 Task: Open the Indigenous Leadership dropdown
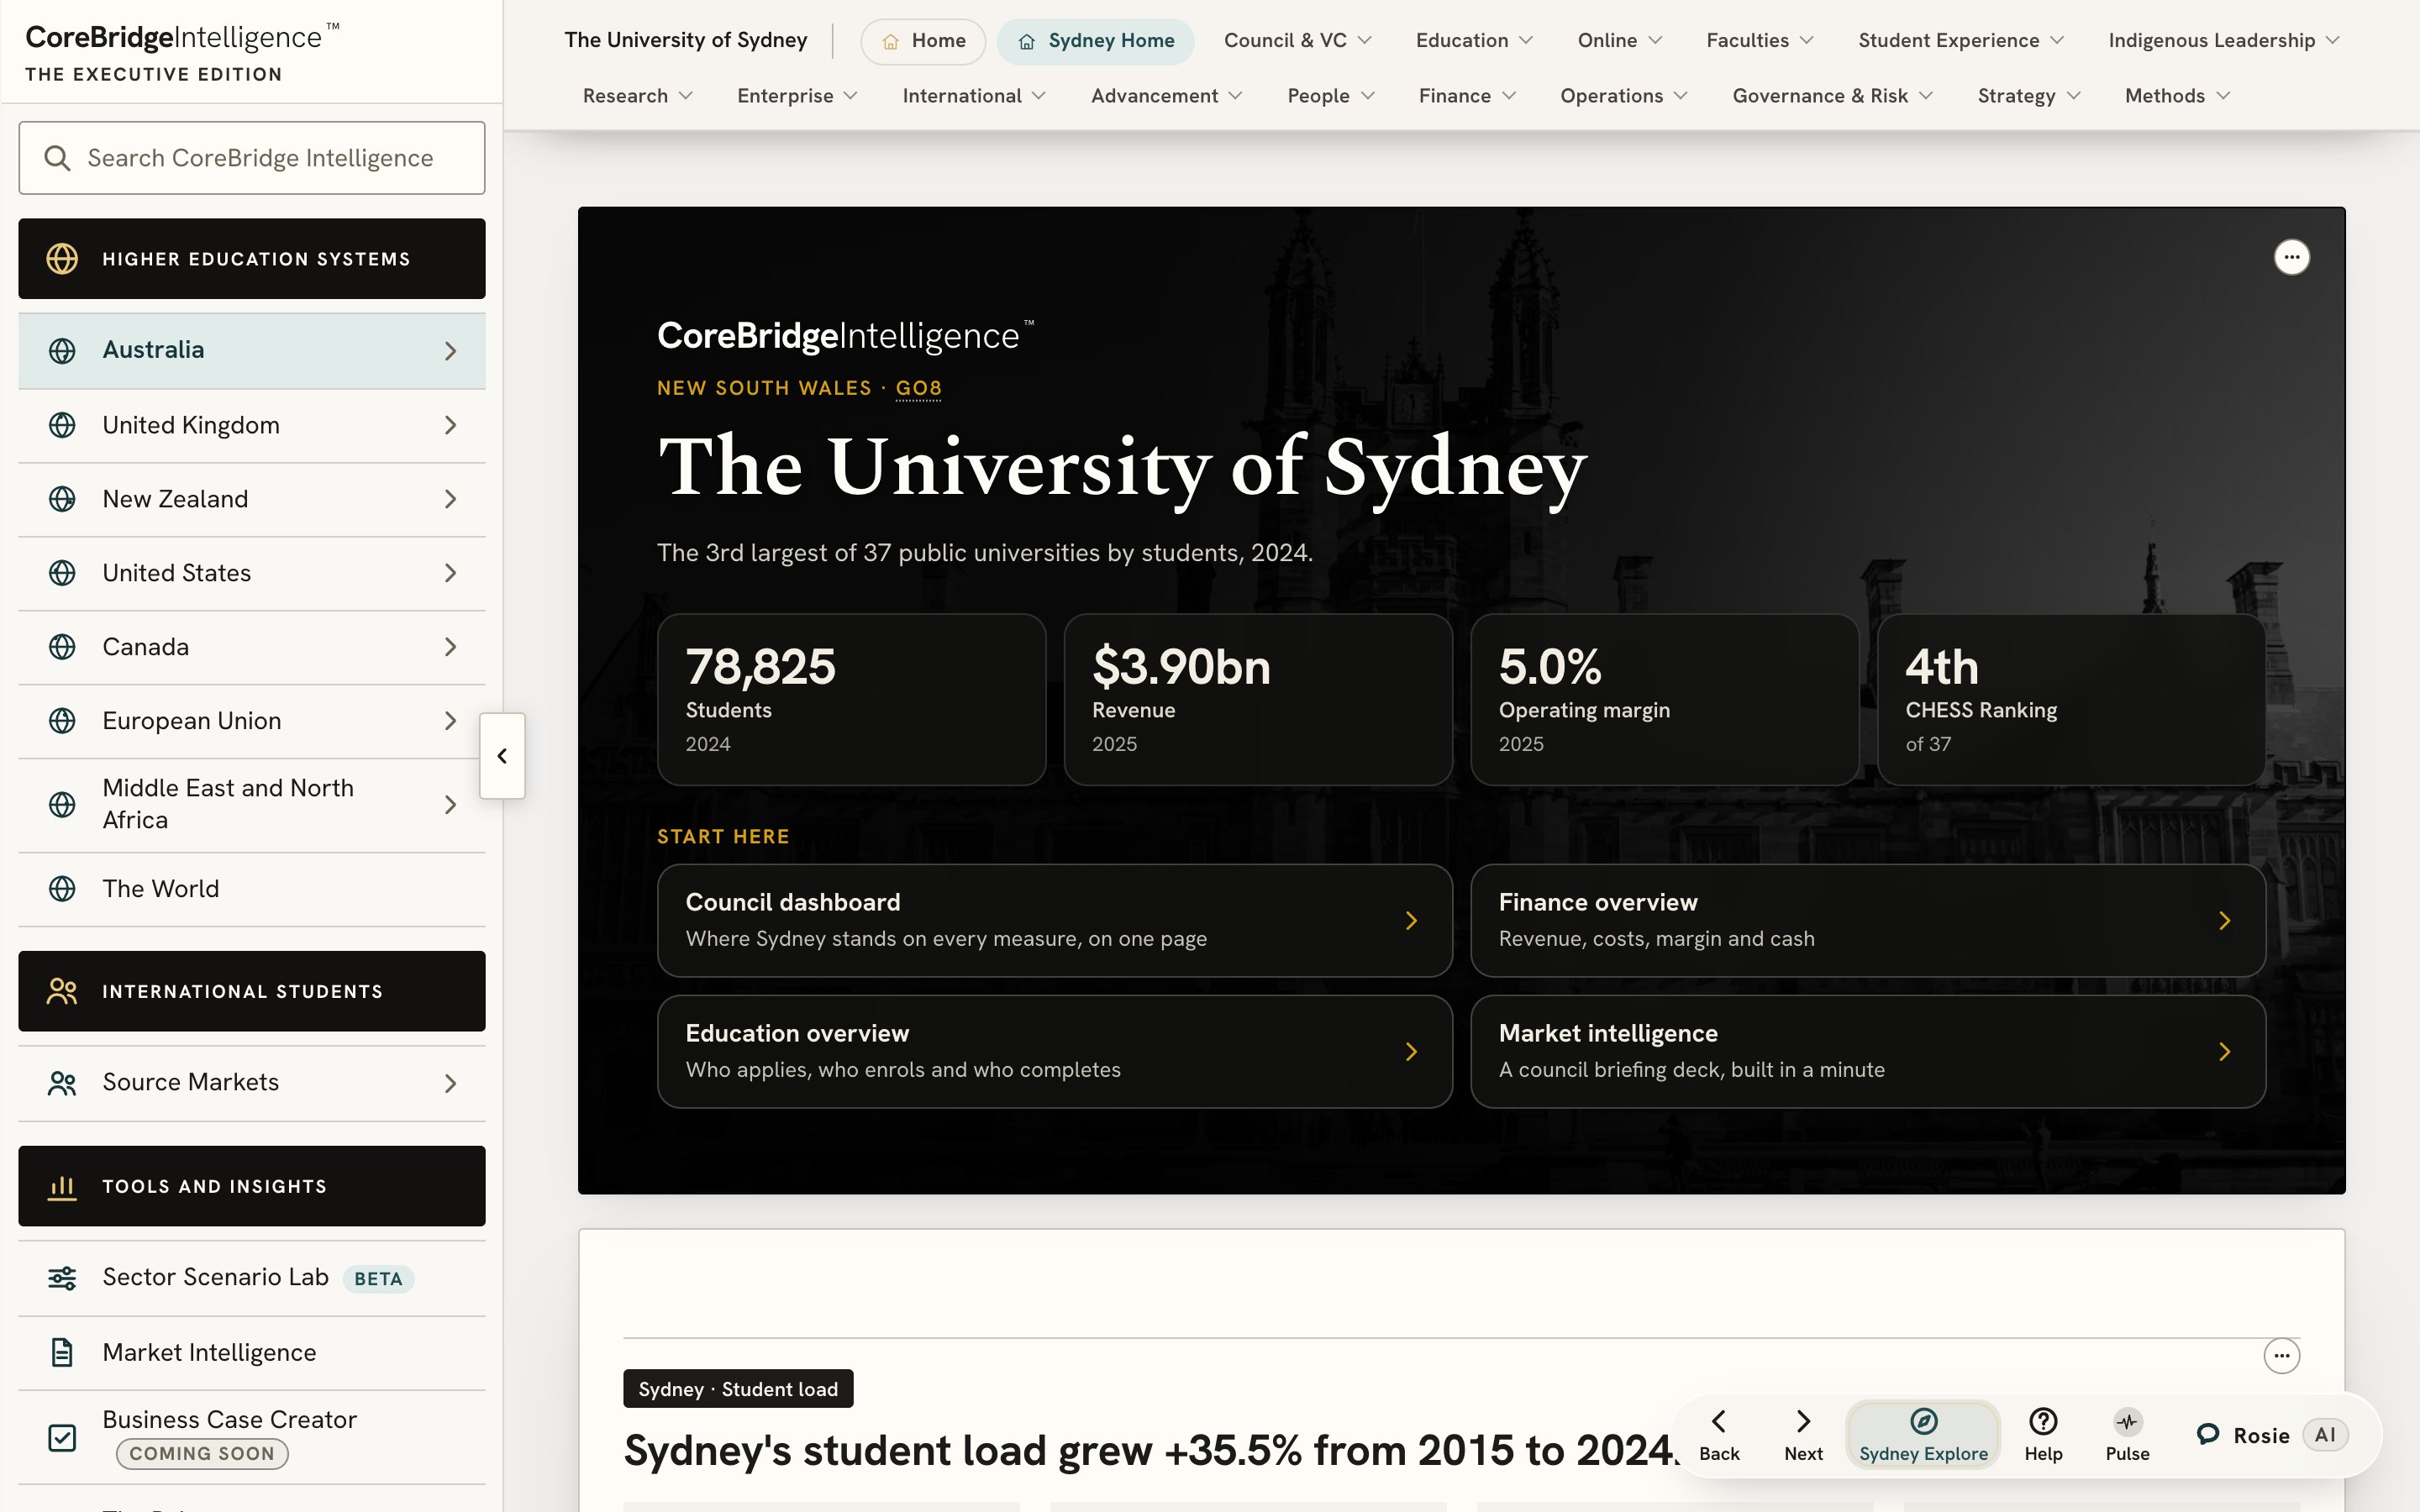2224,41
